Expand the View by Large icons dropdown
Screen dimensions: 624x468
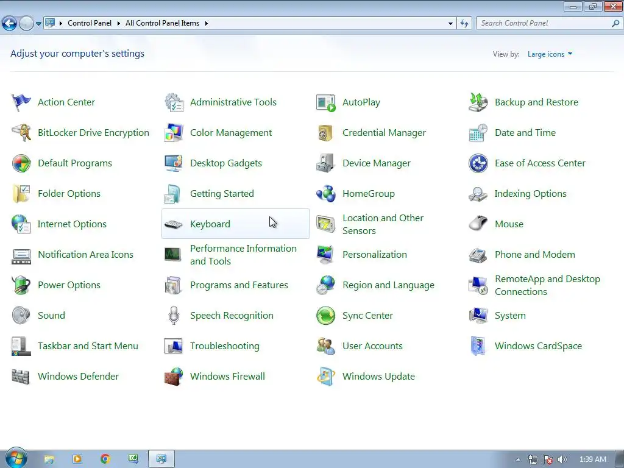[x=550, y=54]
